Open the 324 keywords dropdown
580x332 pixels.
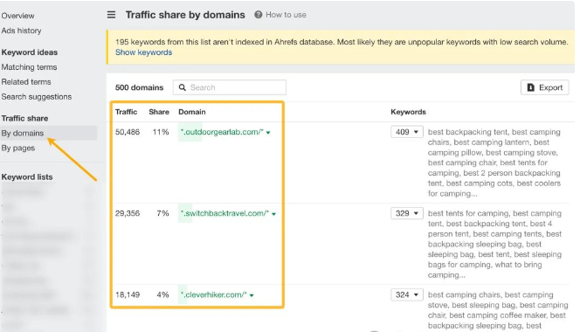[x=406, y=295]
